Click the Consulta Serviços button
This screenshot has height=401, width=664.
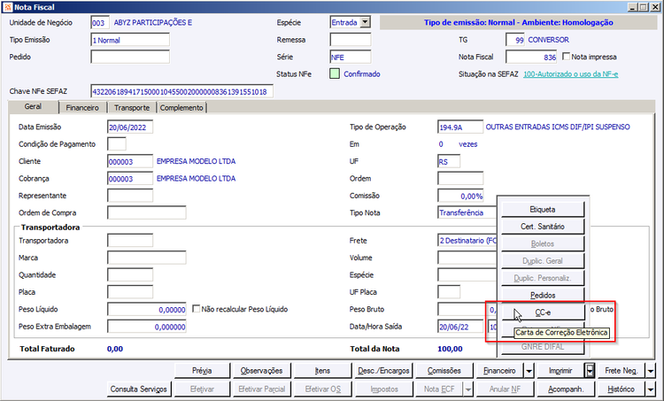tap(138, 389)
